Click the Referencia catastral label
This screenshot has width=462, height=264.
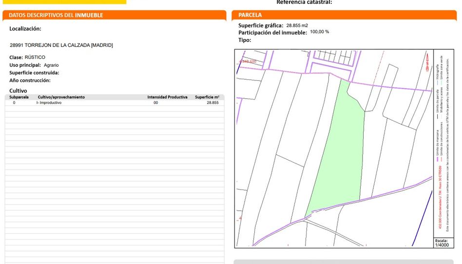(x=304, y=2)
